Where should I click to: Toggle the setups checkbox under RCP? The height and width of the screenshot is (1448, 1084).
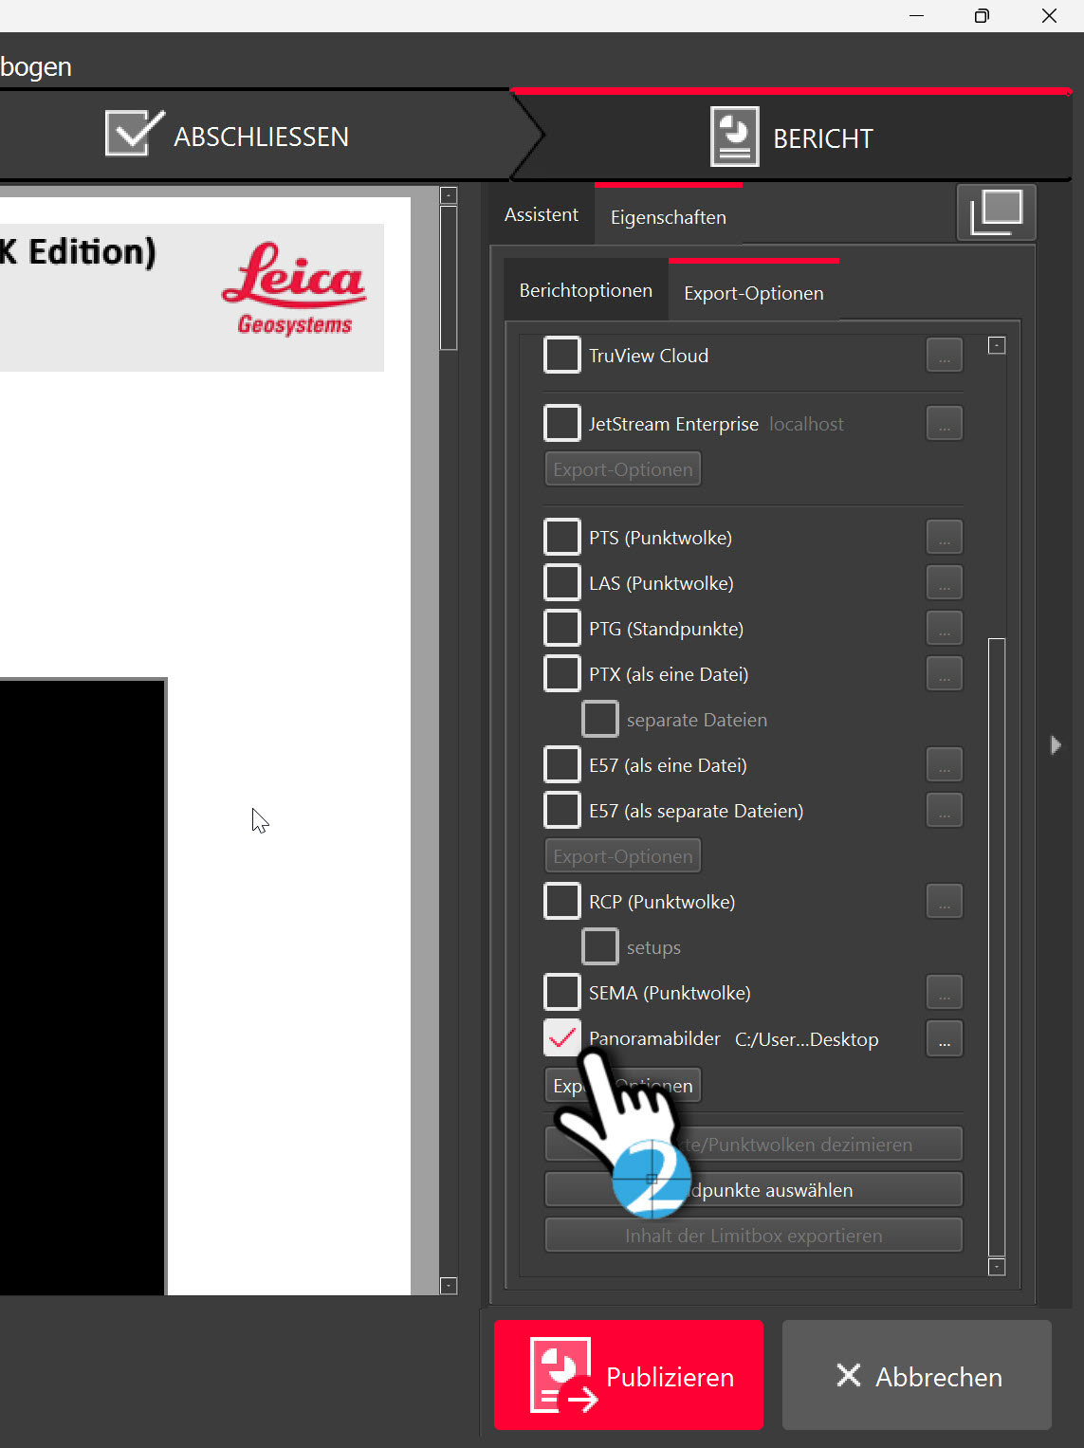600,946
